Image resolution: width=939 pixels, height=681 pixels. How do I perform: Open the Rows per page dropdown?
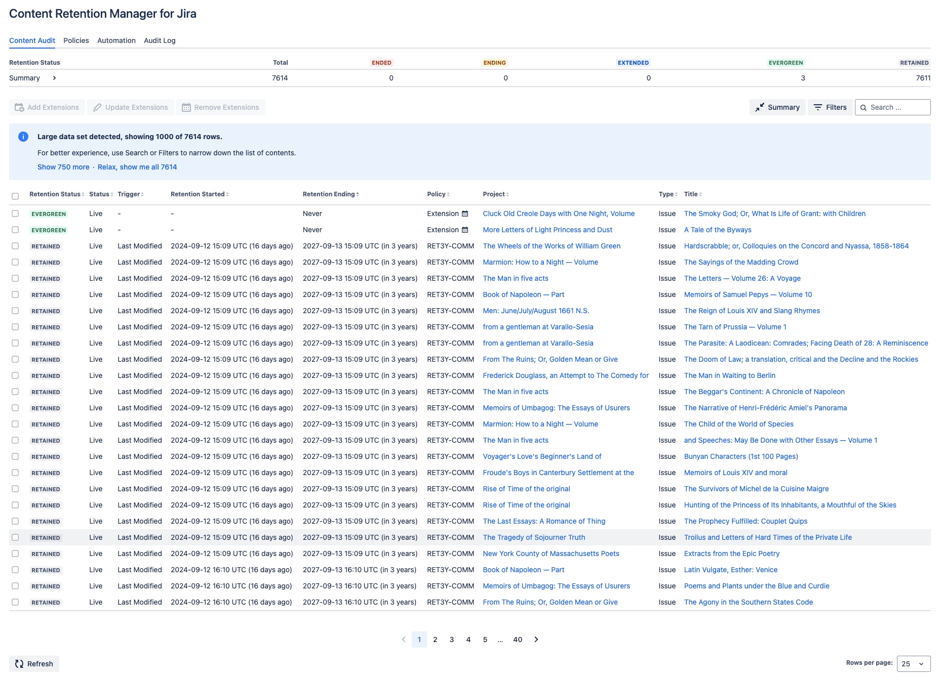pyautogui.click(x=913, y=664)
